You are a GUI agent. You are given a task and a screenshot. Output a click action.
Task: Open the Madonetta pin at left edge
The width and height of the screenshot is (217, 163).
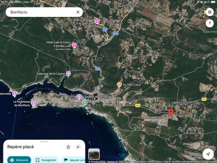tap(14, 93)
